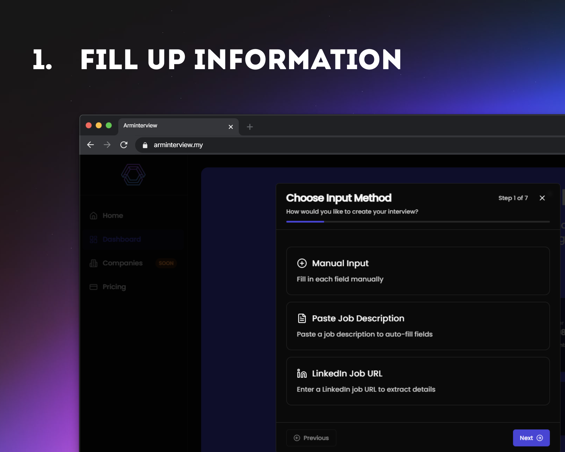Image resolution: width=565 pixels, height=452 pixels.
Task: Select the Paste Job Description option
Action: [418, 326]
